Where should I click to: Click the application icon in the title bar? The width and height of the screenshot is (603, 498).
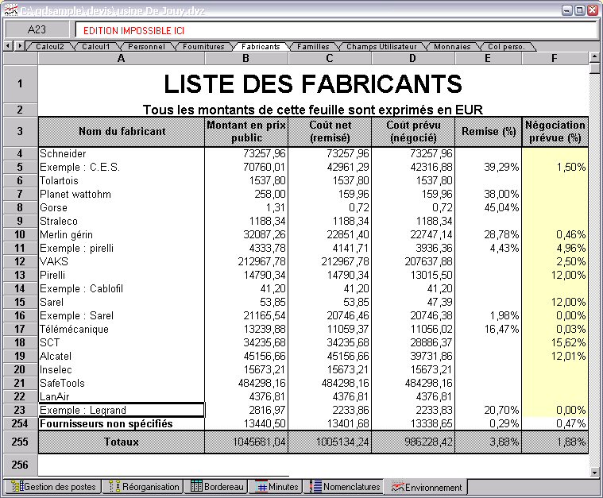coord(10,10)
